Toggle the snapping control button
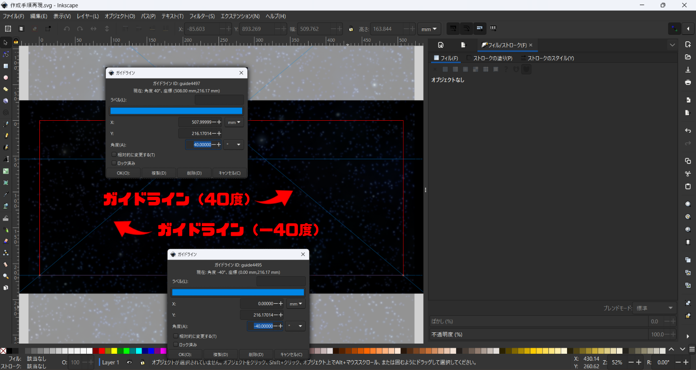The height and width of the screenshot is (370, 696). click(675, 29)
